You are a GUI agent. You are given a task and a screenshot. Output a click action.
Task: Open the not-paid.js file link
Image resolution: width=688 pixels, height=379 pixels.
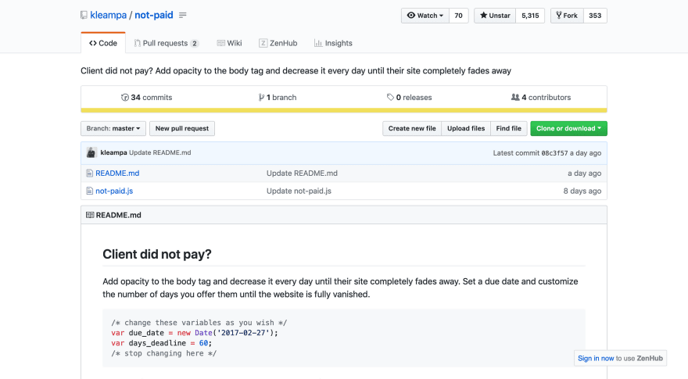114,191
